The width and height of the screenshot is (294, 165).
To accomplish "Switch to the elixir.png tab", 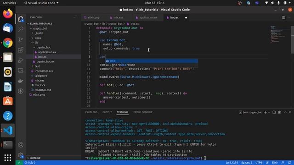I will pyautogui.click(x=93, y=17).
